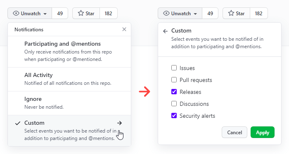Screen dimensions: 289x154
Task: Click right arrow icon in Custom row
Action: click(120, 123)
